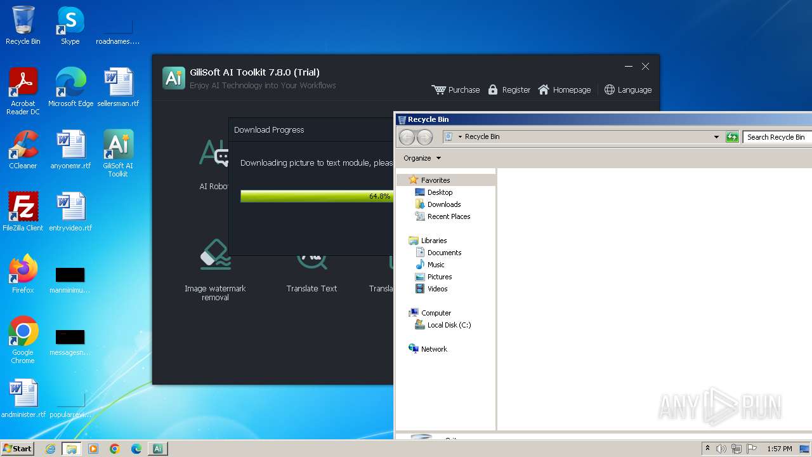Open Windows Media Player from taskbar
The width and height of the screenshot is (812, 457).
tap(93, 449)
